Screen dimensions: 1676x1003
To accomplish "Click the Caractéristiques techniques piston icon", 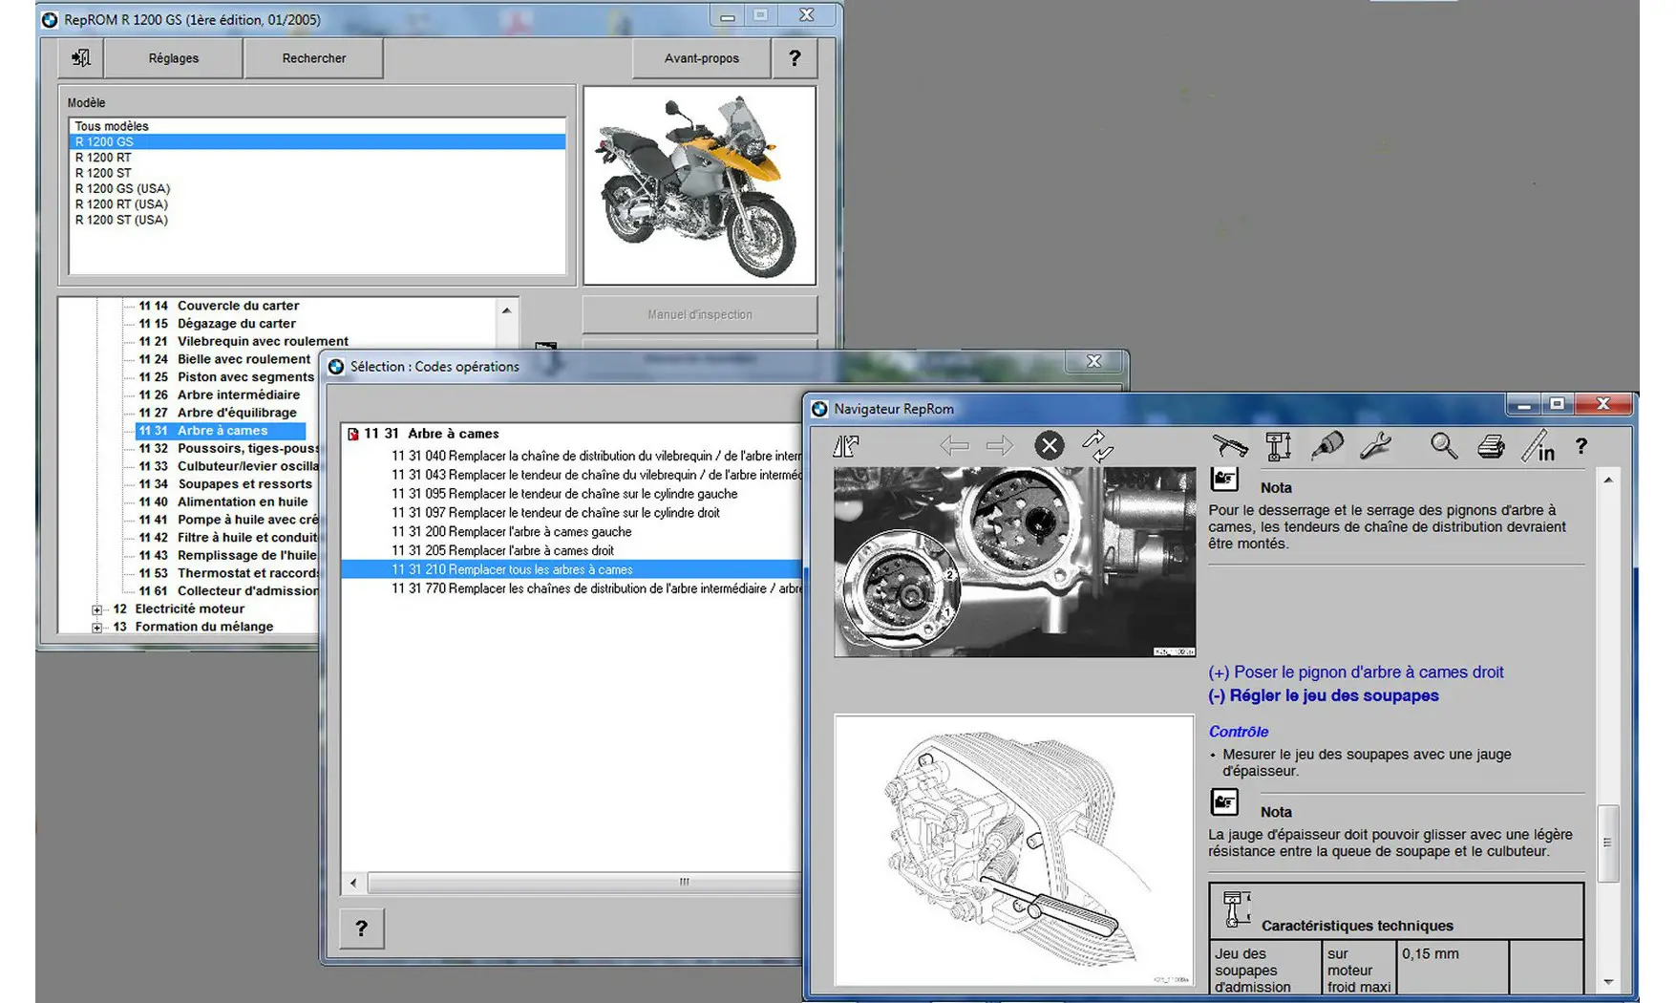I will click(1236, 909).
